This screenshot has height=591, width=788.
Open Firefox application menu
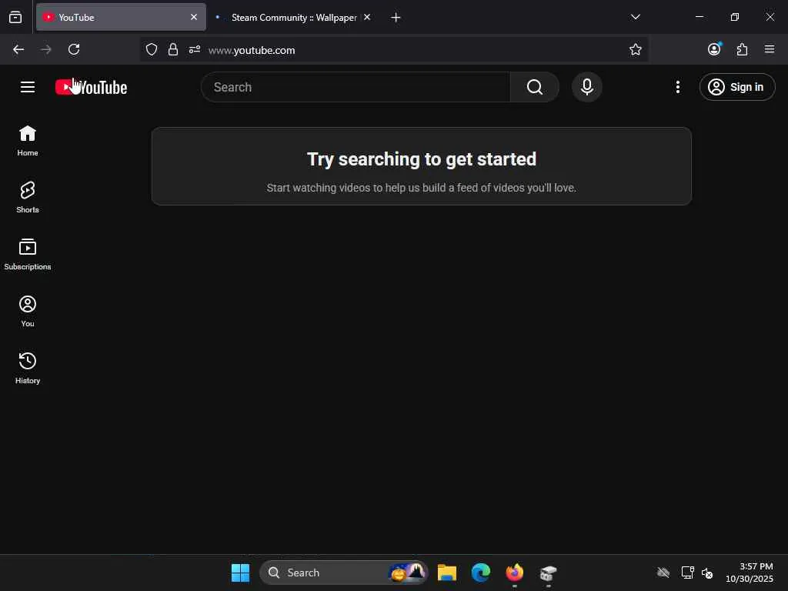[x=770, y=48]
